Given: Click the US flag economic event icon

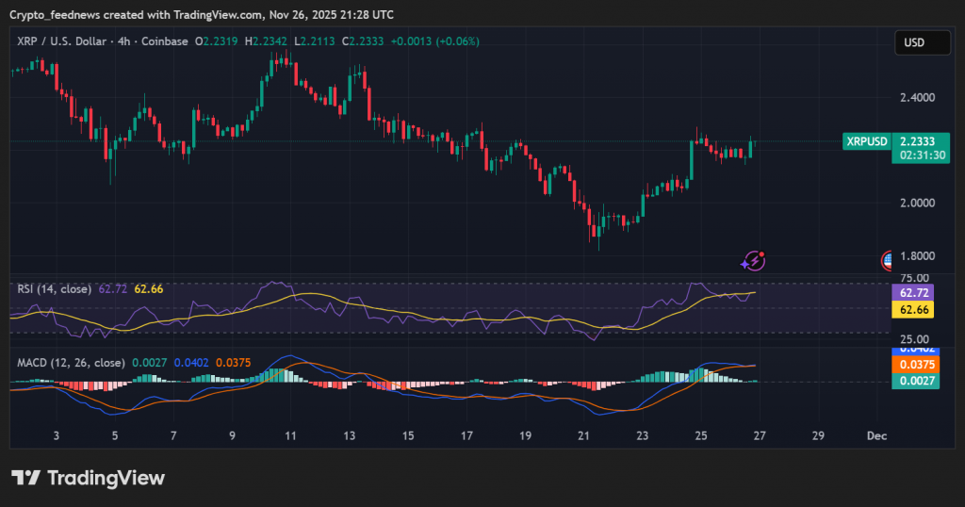Looking at the screenshot, I should 888,260.
